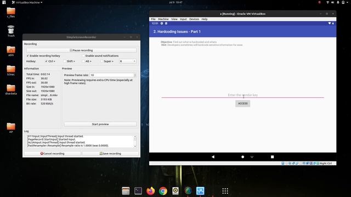Open the Trash on the desktop
Screen dimensions: 351x197
coord(11,31)
